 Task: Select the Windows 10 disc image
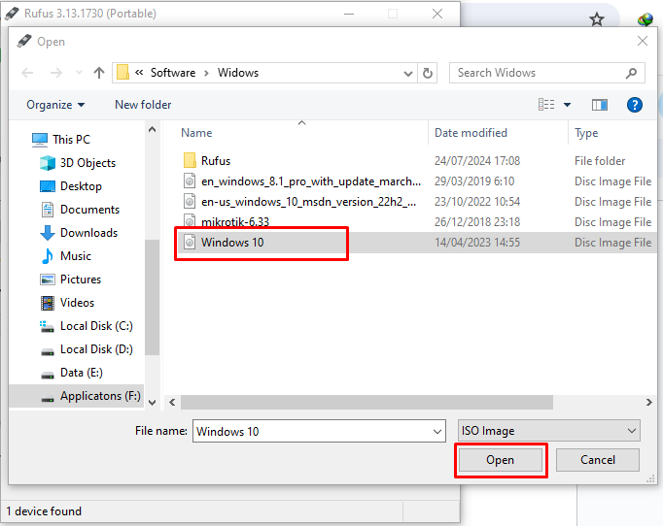point(231,243)
